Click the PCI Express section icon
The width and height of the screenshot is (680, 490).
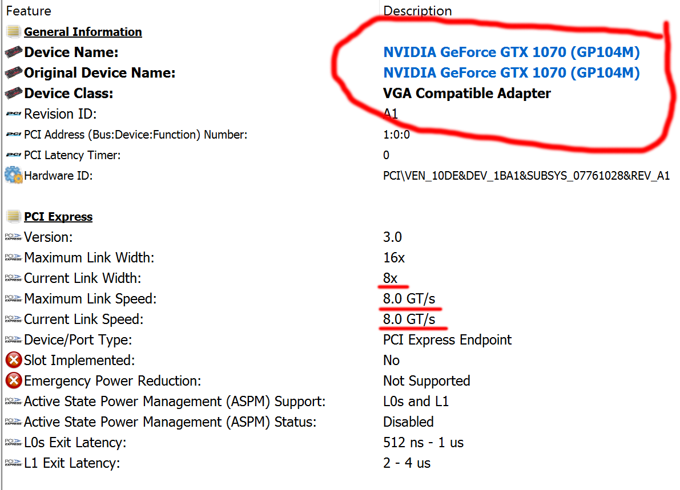[13, 217]
